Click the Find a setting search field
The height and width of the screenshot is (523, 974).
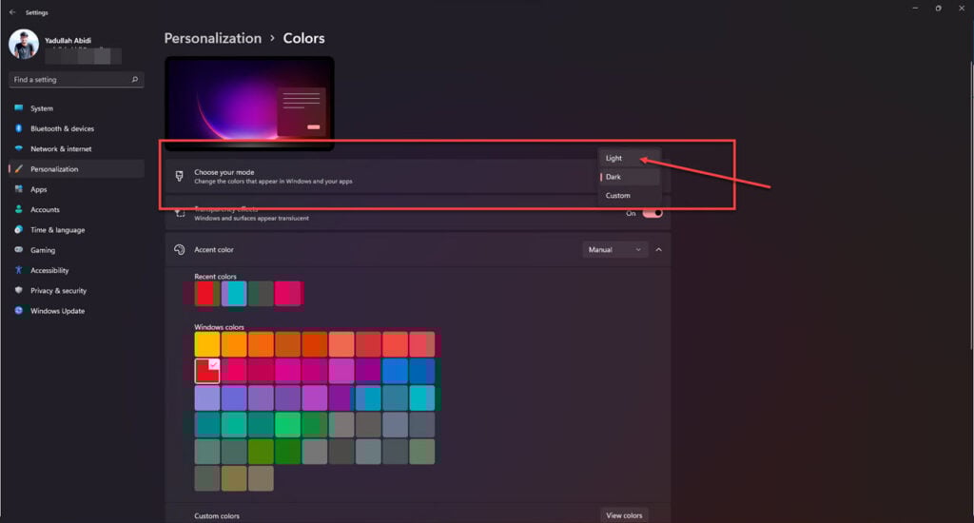coord(76,80)
